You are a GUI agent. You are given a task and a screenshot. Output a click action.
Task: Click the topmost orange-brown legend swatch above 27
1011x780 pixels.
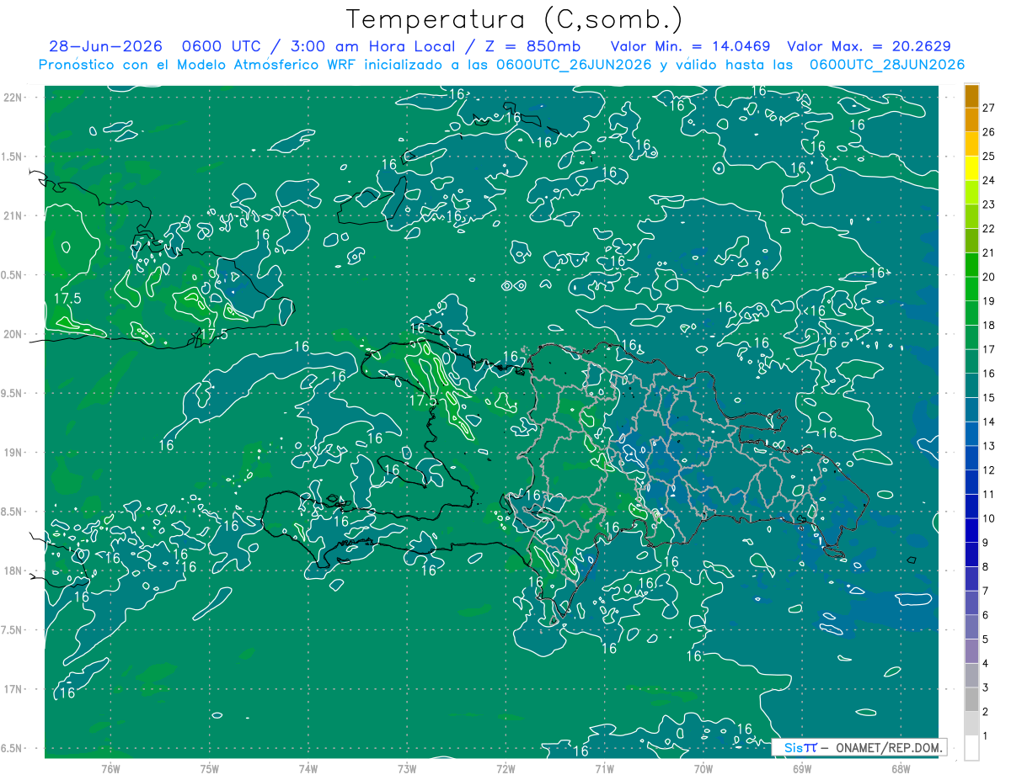(971, 96)
